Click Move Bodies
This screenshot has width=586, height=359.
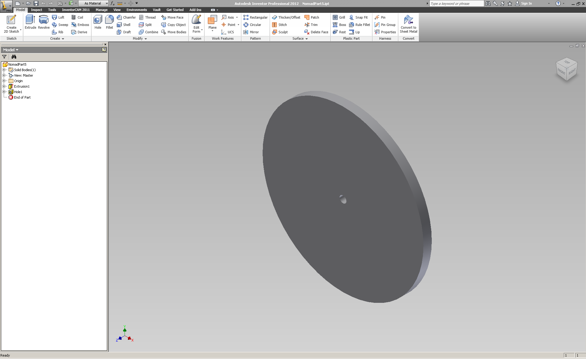point(173,32)
